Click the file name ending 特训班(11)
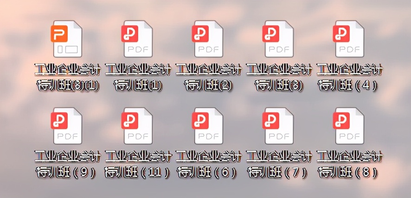 [138, 165]
